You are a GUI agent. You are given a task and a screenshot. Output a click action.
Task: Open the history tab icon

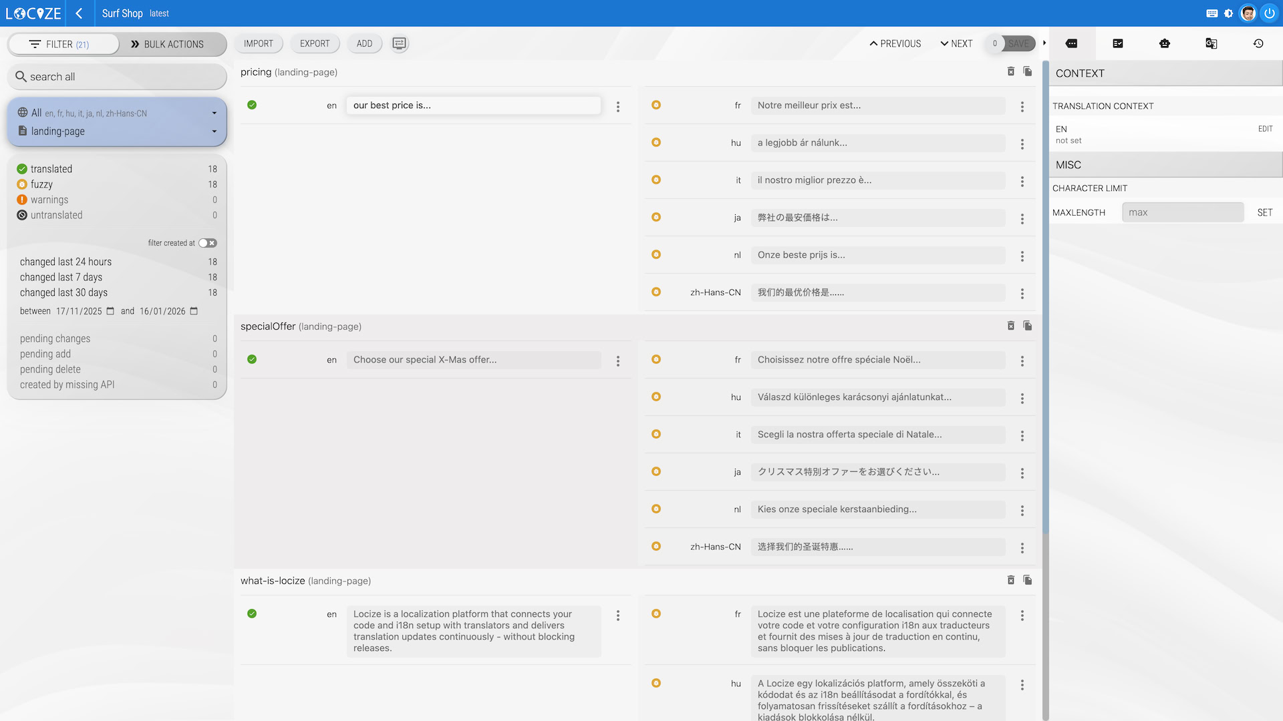coord(1258,43)
